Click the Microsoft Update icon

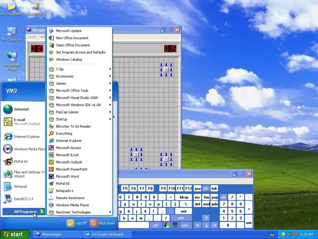click(x=51, y=31)
